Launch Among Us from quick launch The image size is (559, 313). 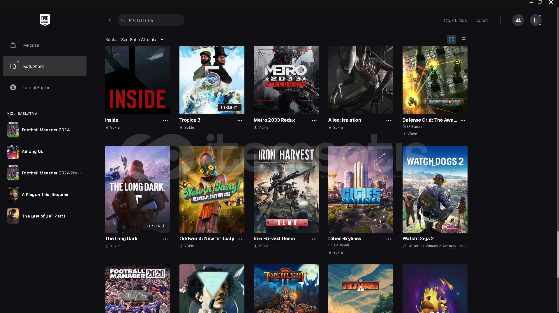[x=45, y=151]
